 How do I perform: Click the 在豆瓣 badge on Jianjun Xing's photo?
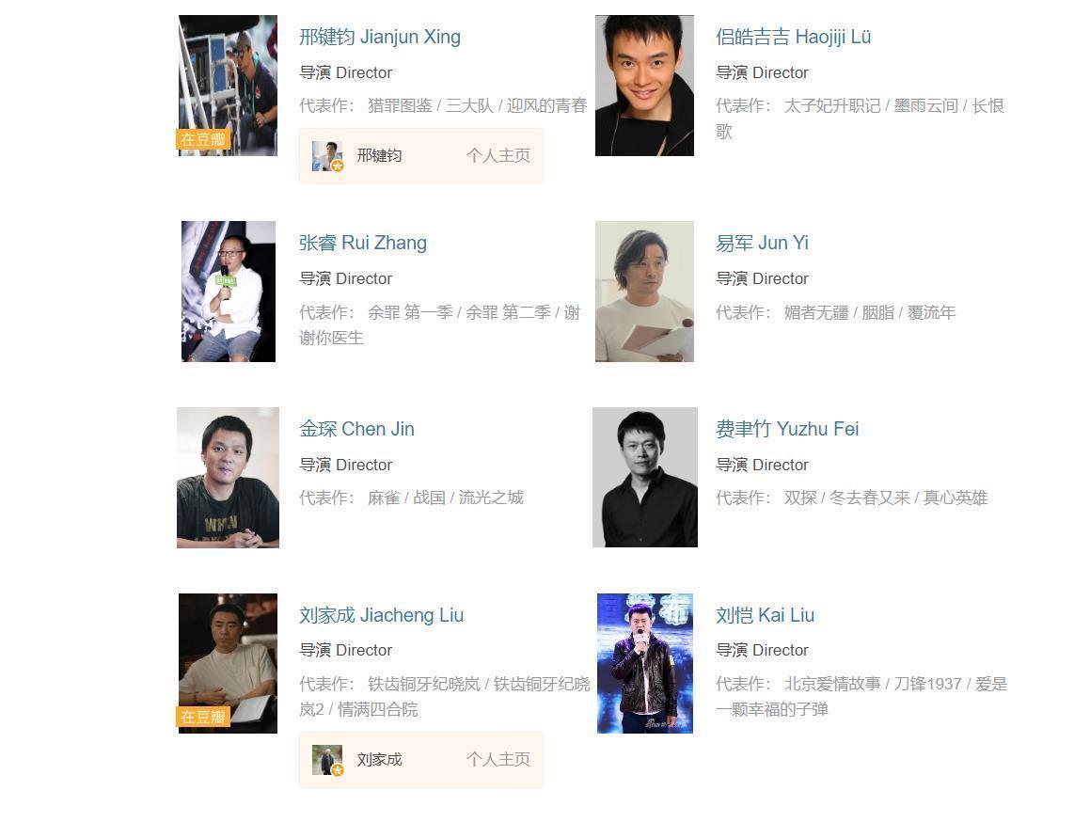pyautogui.click(x=203, y=140)
